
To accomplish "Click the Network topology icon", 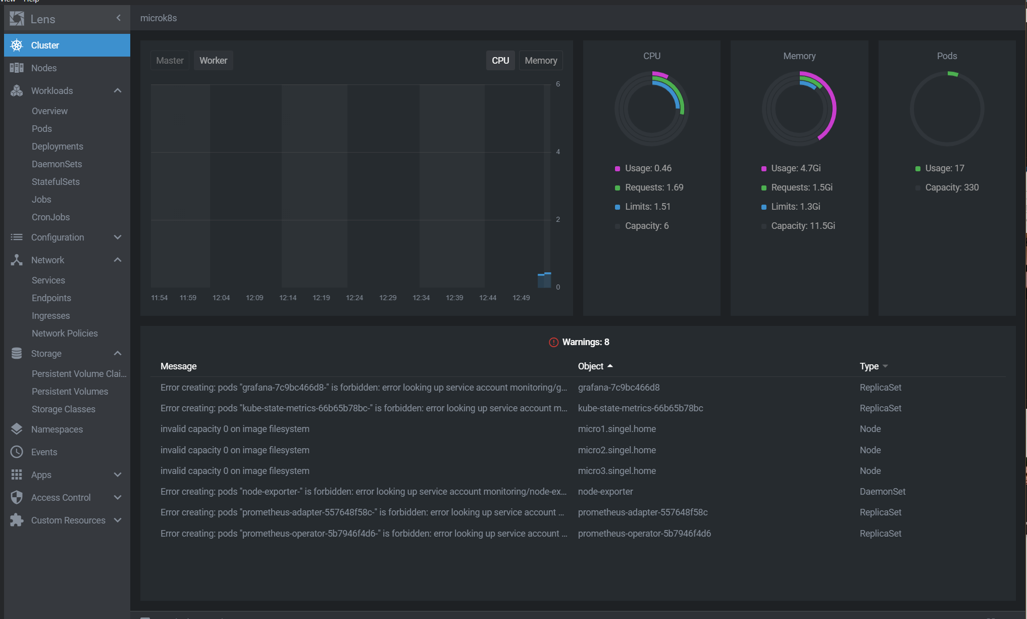I will pos(17,260).
